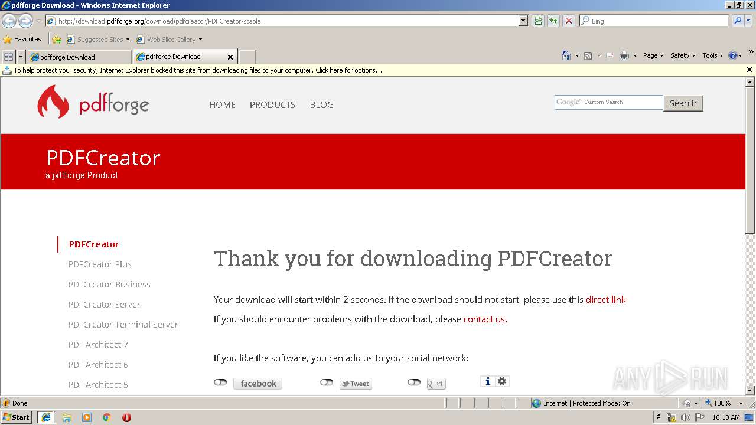Click the Compatibility View icon
The height and width of the screenshot is (425, 756).
pos(538,21)
